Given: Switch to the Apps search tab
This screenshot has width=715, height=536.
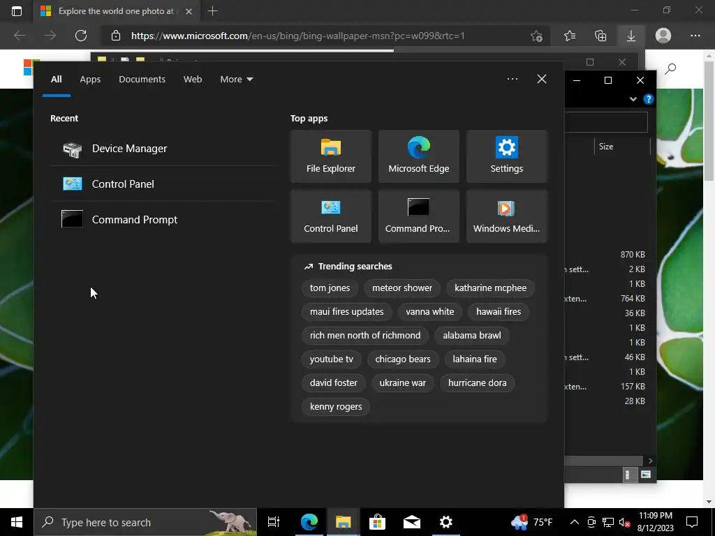Looking at the screenshot, I should [x=90, y=80].
